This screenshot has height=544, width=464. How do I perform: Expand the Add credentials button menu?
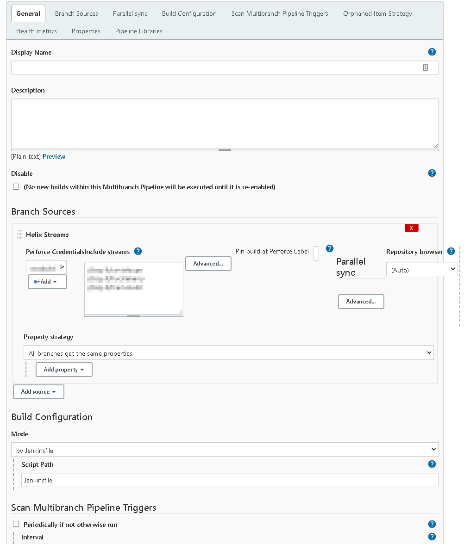coord(47,282)
